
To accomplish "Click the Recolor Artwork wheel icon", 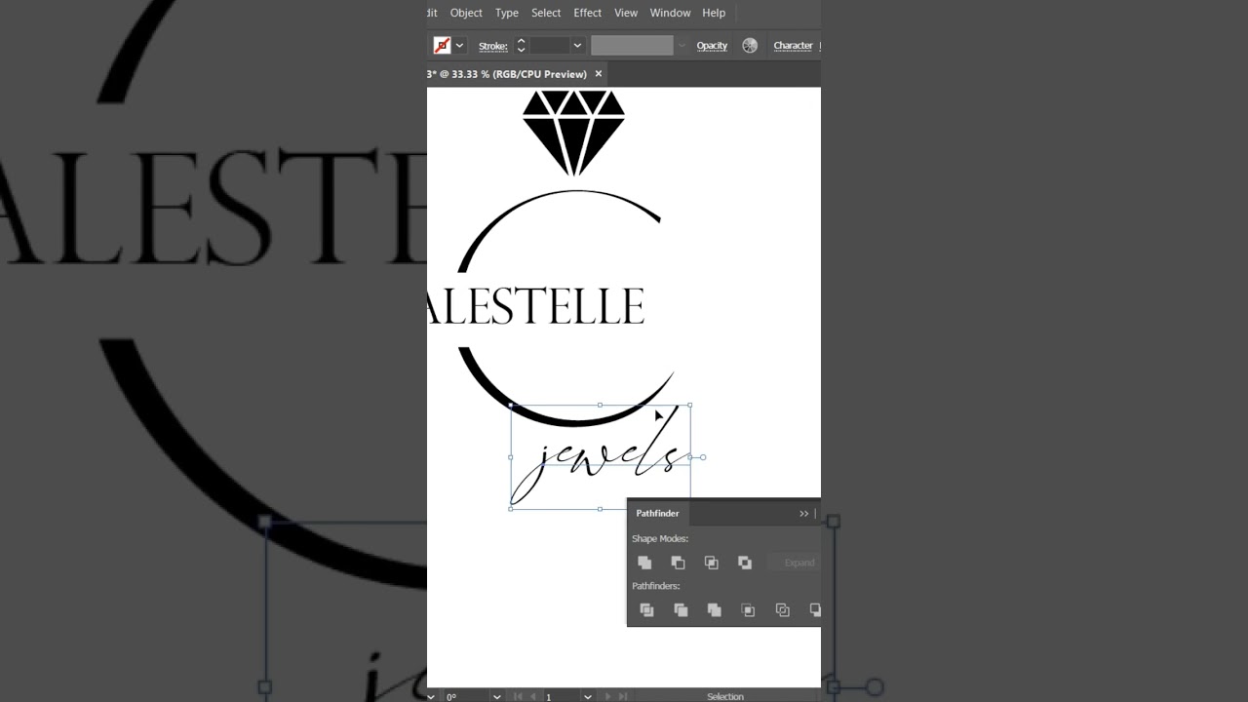I will pyautogui.click(x=750, y=46).
